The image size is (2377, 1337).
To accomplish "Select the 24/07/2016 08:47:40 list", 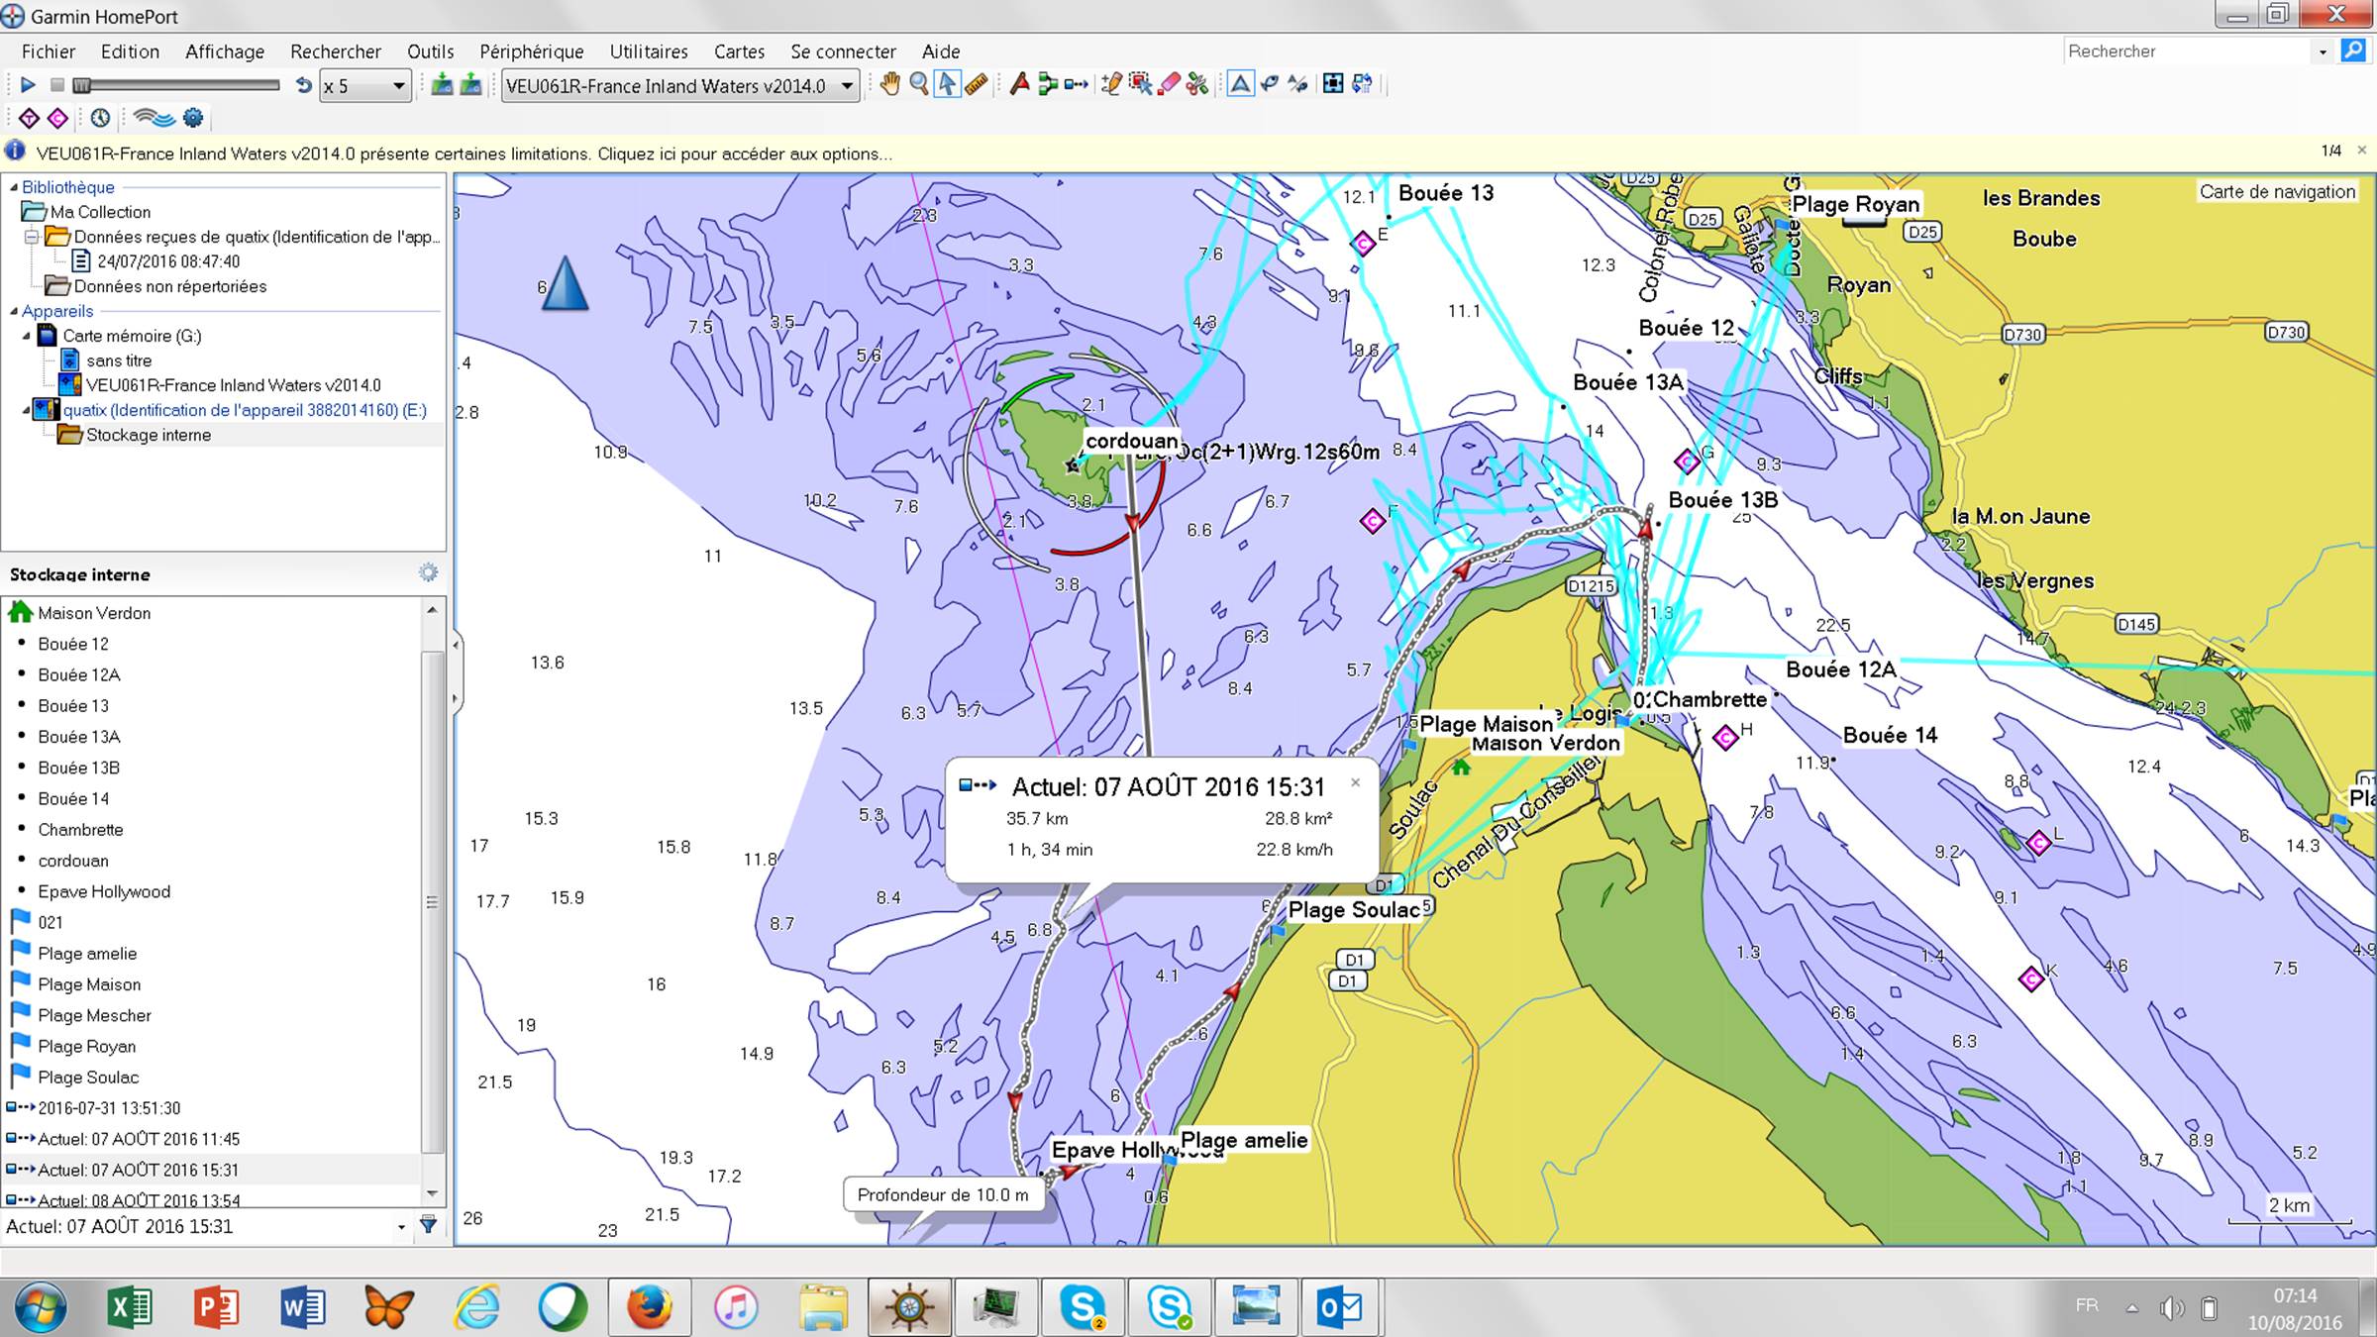I will pos(168,261).
